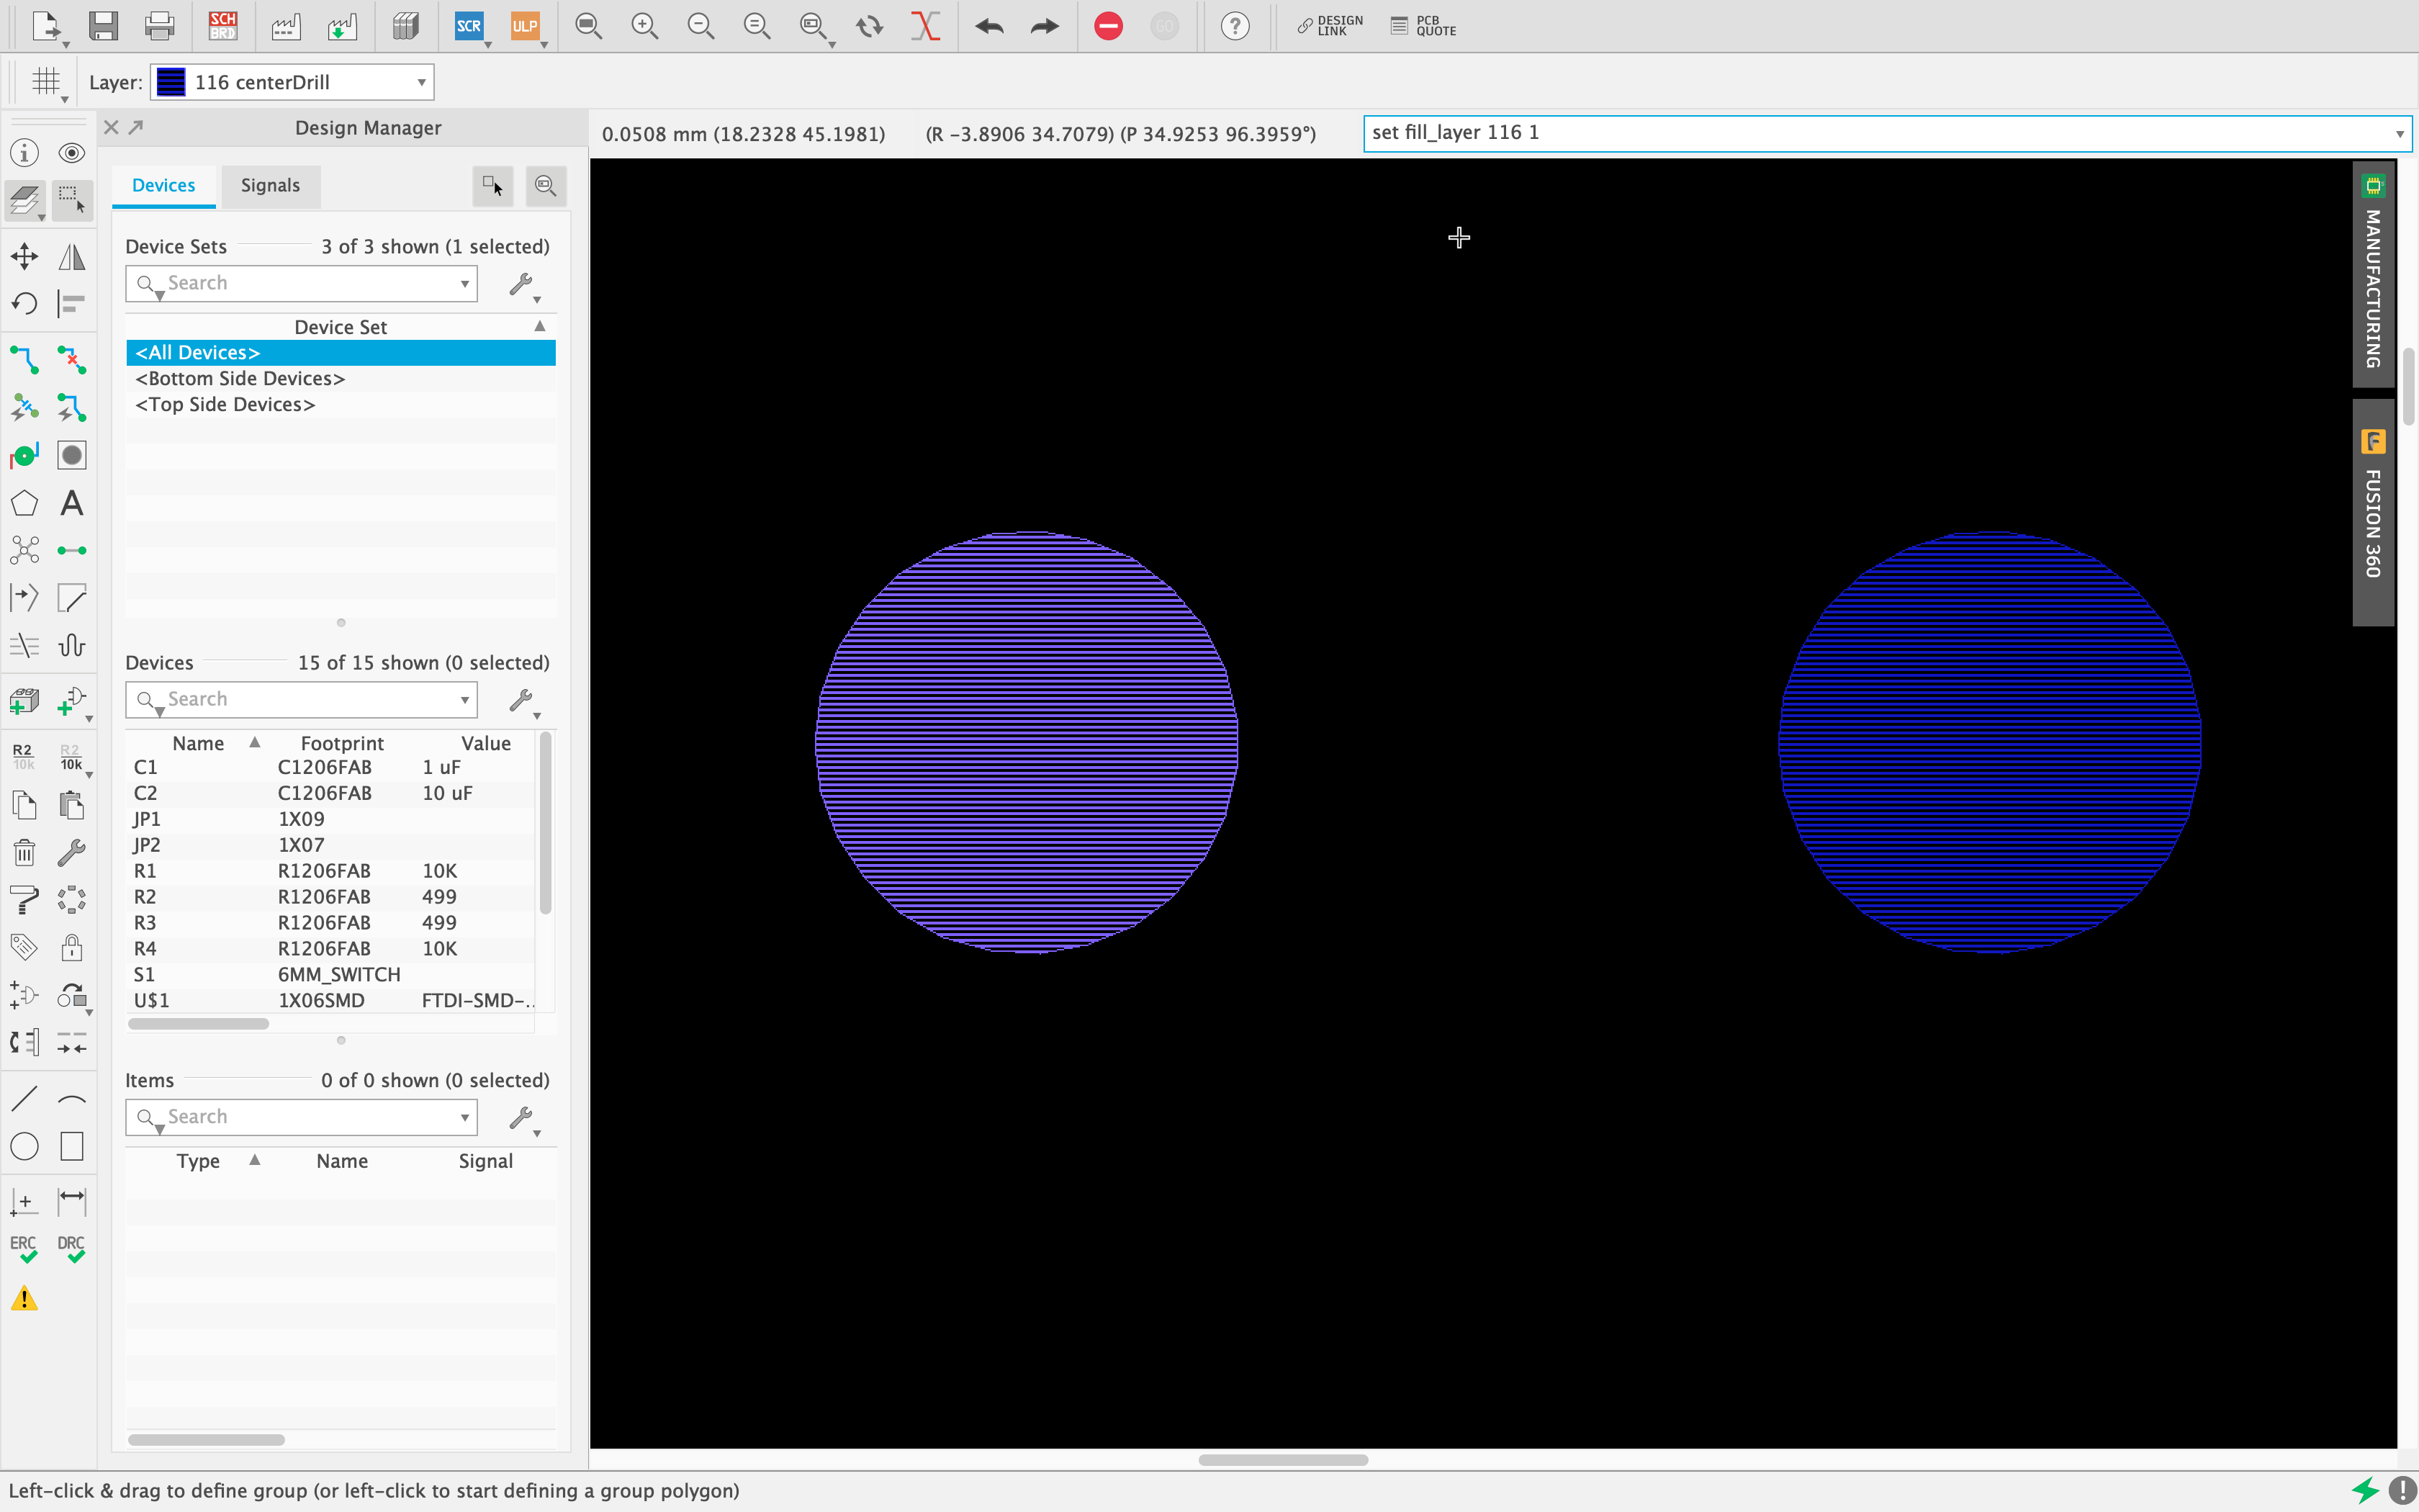Click the Print icon
This screenshot has height=1512, width=2419.
coord(159,26)
